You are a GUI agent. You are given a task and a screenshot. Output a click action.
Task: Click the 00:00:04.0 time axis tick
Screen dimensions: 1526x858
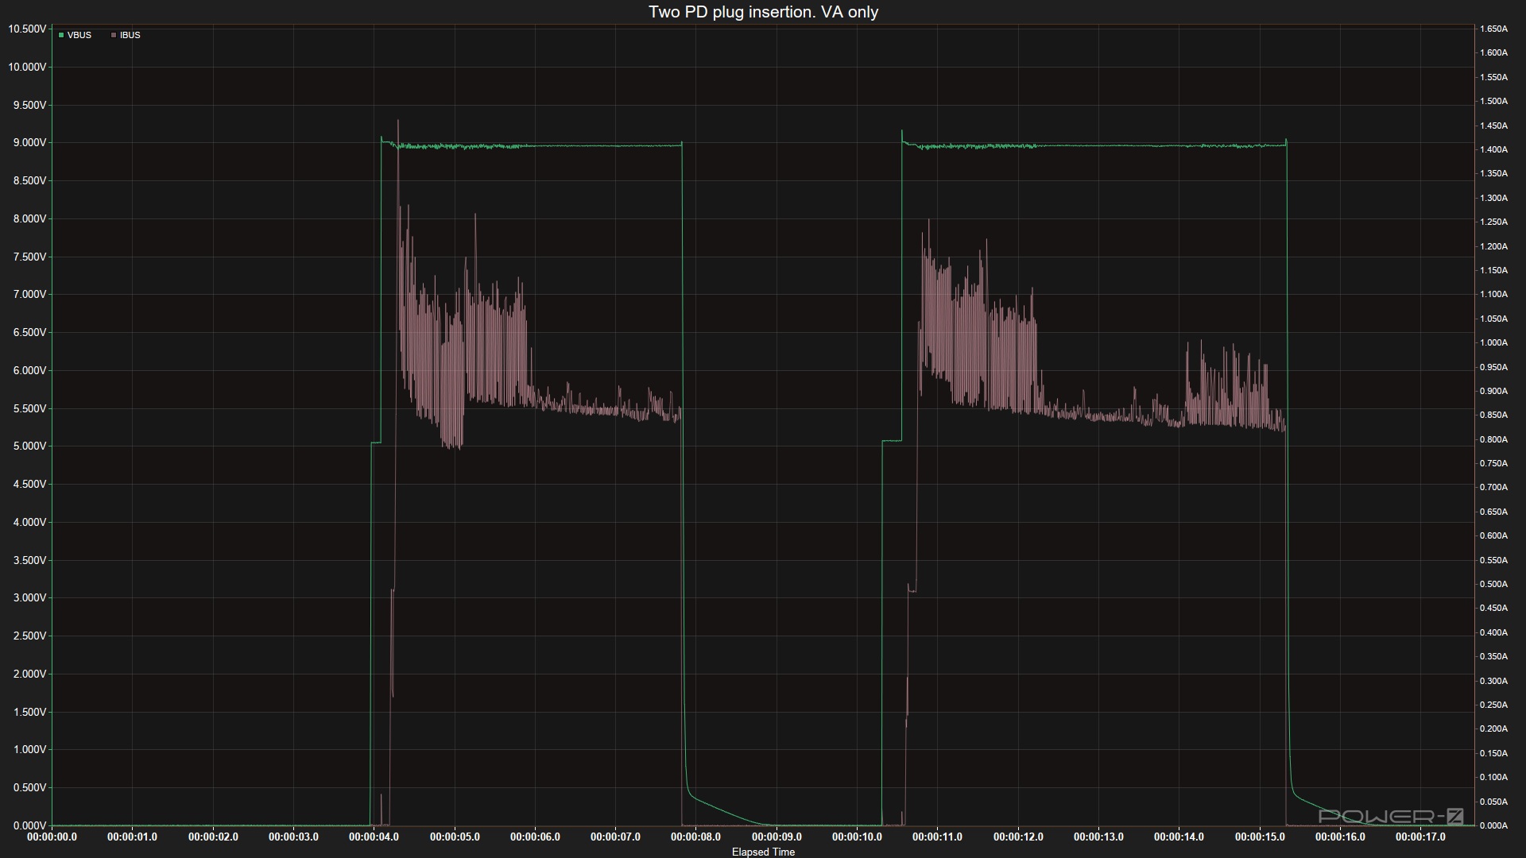(x=374, y=837)
